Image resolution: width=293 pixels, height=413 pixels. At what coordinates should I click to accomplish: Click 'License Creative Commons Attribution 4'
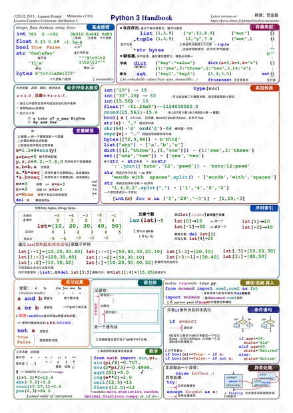46,20
